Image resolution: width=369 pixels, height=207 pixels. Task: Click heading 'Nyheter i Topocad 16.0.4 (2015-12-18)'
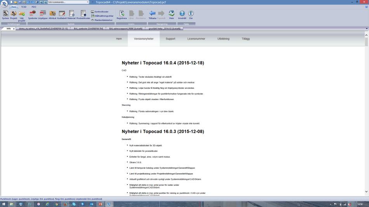(x=163, y=63)
